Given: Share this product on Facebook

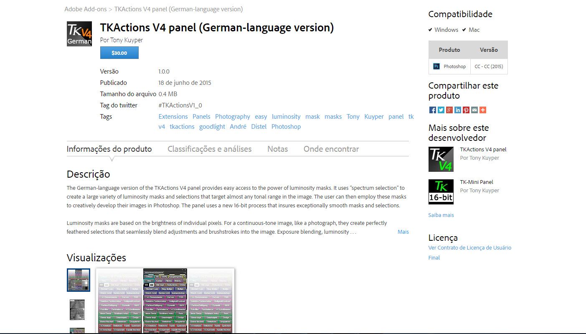Looking at the screenshot, I should (433, 110).
